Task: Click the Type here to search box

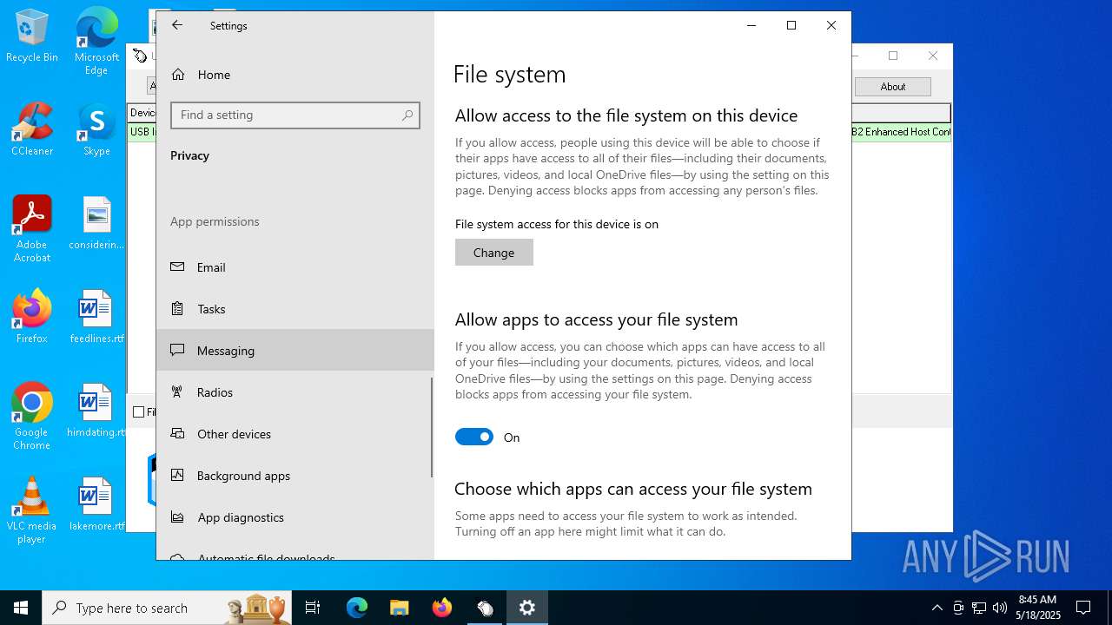Action: pos(167,608)
